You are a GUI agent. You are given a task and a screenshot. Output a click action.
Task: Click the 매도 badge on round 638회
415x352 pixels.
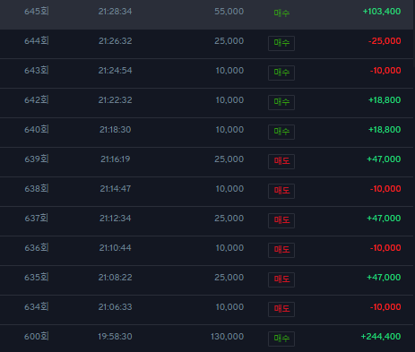click(x=281, y=191)
